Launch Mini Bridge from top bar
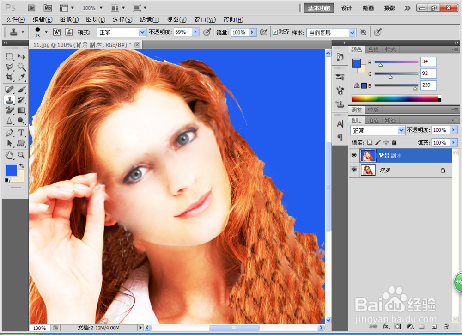 pyautogui.click(x=48, y=8)
